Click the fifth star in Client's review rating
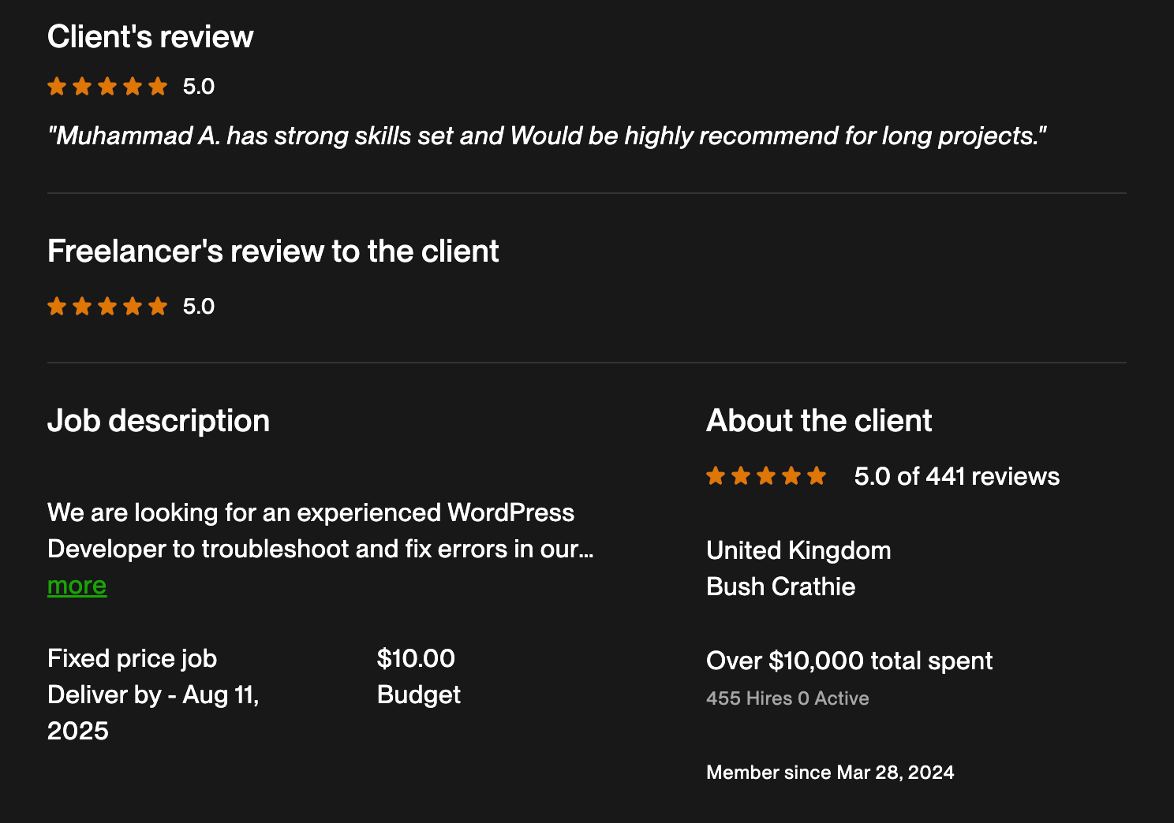Screen dimensions: 1174x823 pos(158,86)
